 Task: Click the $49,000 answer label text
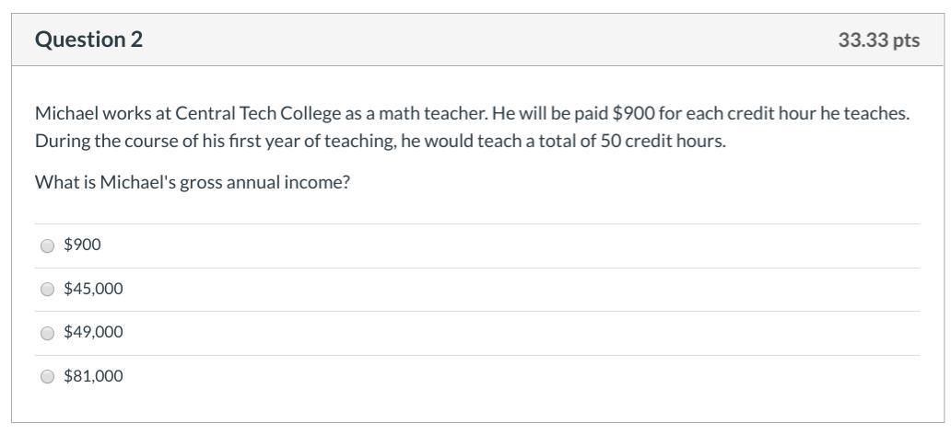point(93,332)
